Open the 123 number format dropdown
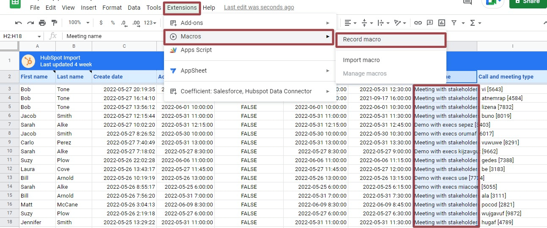Screen dimensions: 547x228 [150, 23]
